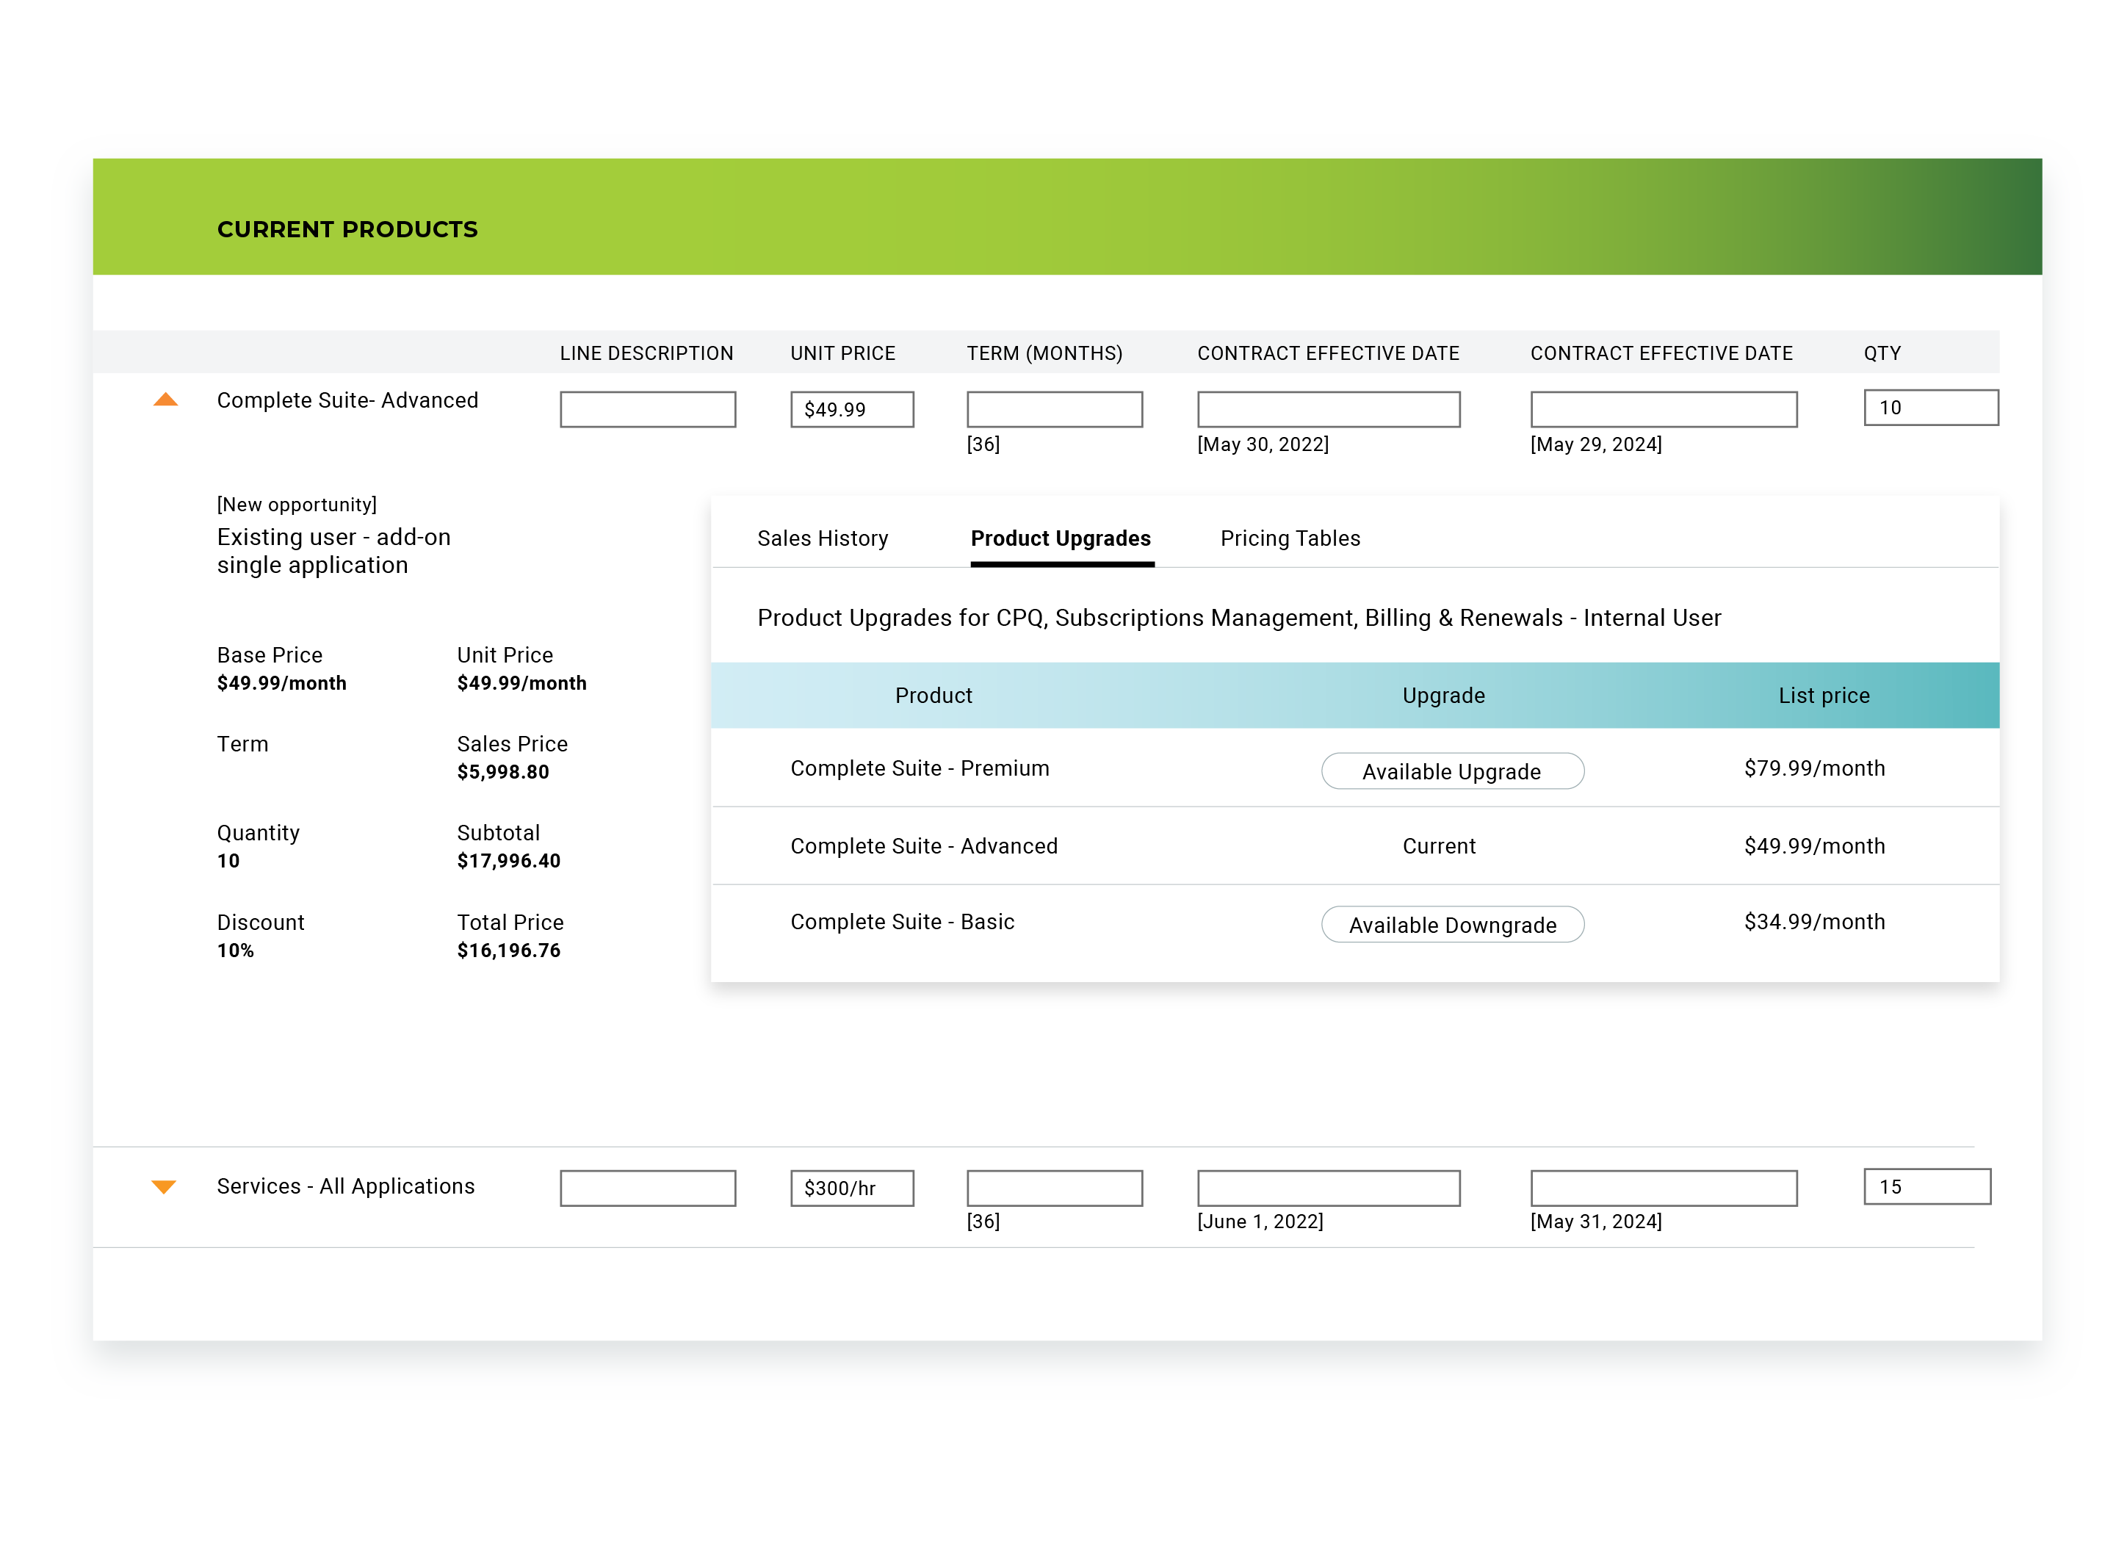Open the Sales History tab
2116x1544 pixels.
pyautogui.click(x=822, y=538)
